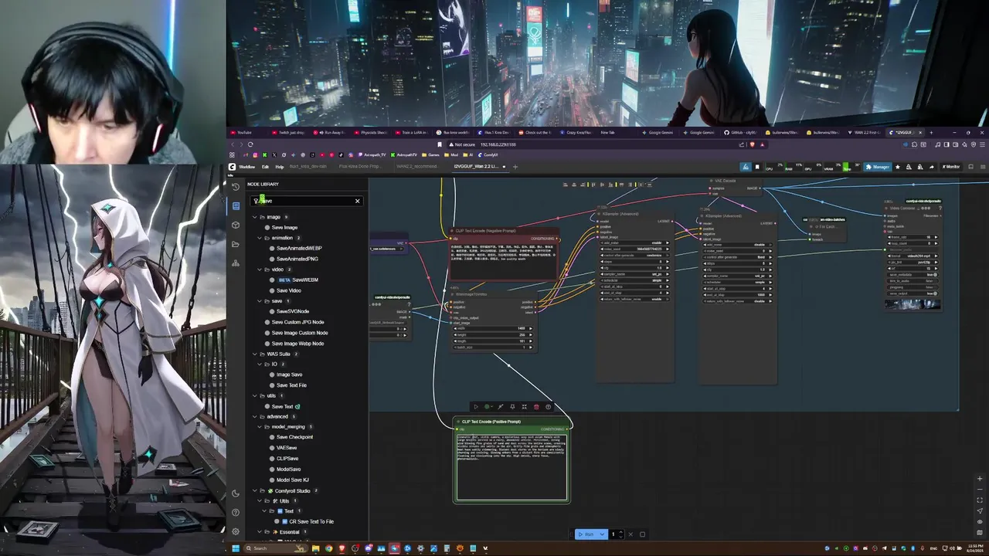Open the Node Library sidebar icon
This screenshot has width=989, height=556.
[x=236, y=205]
